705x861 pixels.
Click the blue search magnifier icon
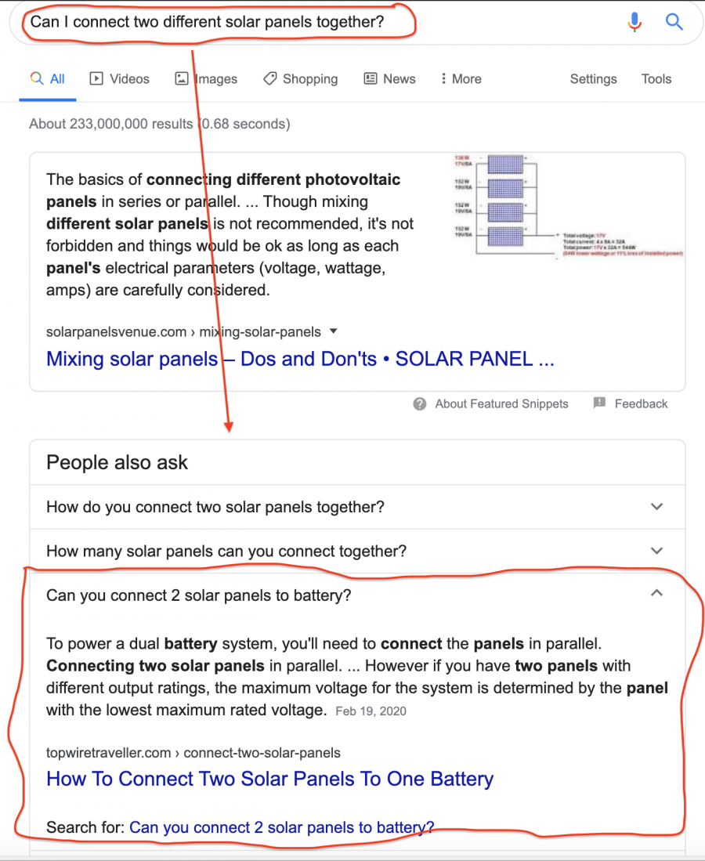tap(674, 22)
